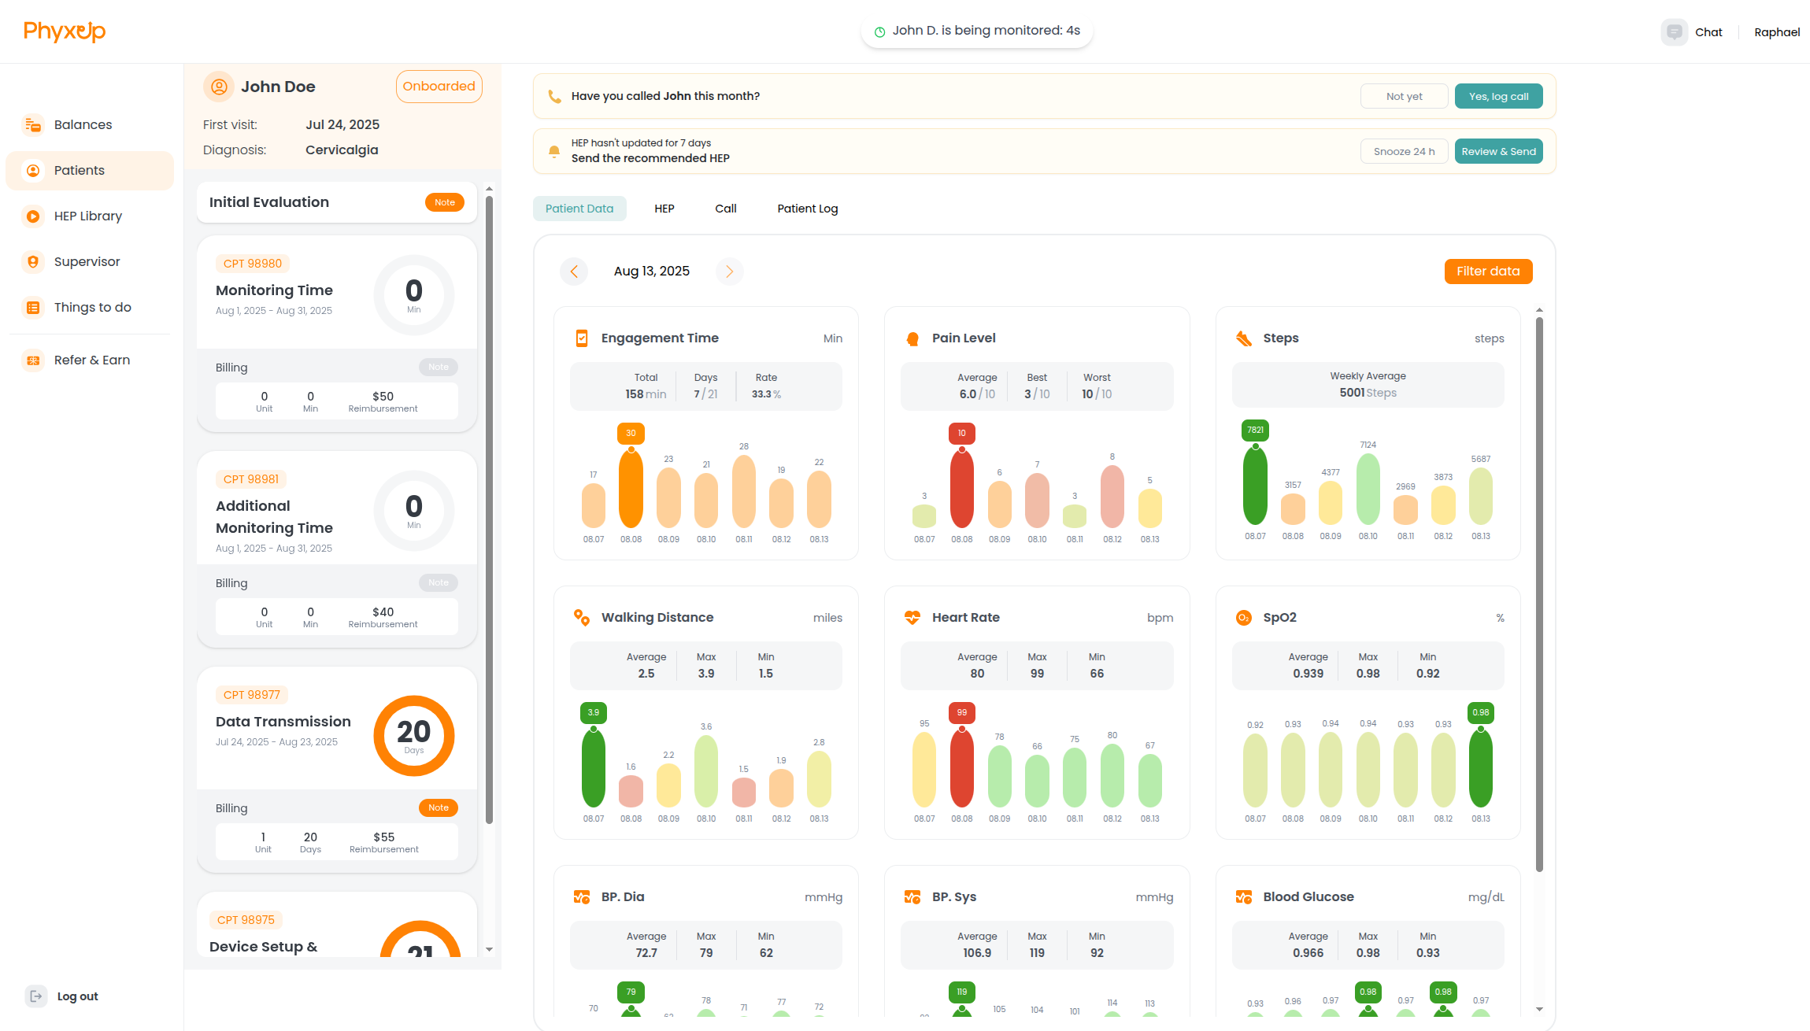Click the Log out icon

coord(36,996)
